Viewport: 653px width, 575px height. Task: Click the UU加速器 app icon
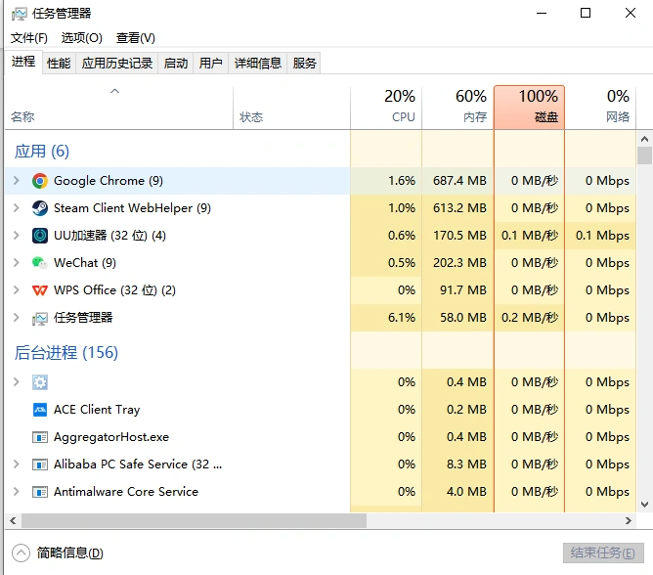pos(40,236)
